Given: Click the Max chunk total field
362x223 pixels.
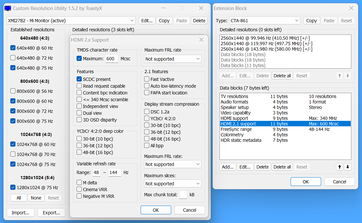Looking at the screenshot, I should 183,195.
